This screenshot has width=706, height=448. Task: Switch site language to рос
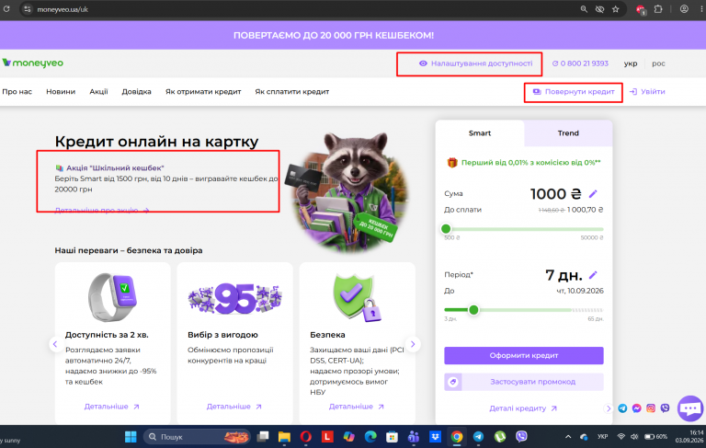(x=658, y=63)
